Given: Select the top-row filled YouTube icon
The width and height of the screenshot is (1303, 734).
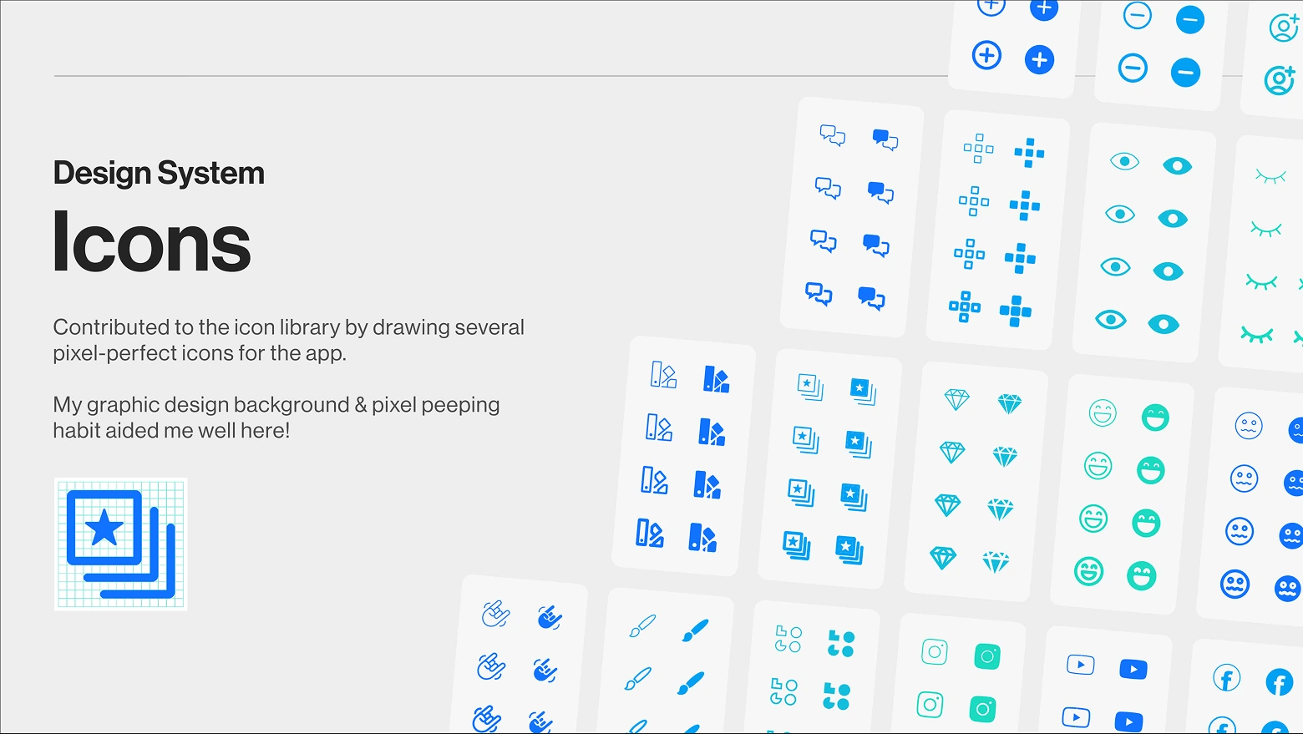Looking at the screenshot, I should click(x=1133, y=669).
